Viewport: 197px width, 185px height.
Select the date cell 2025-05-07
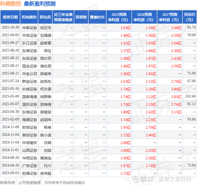10,104
